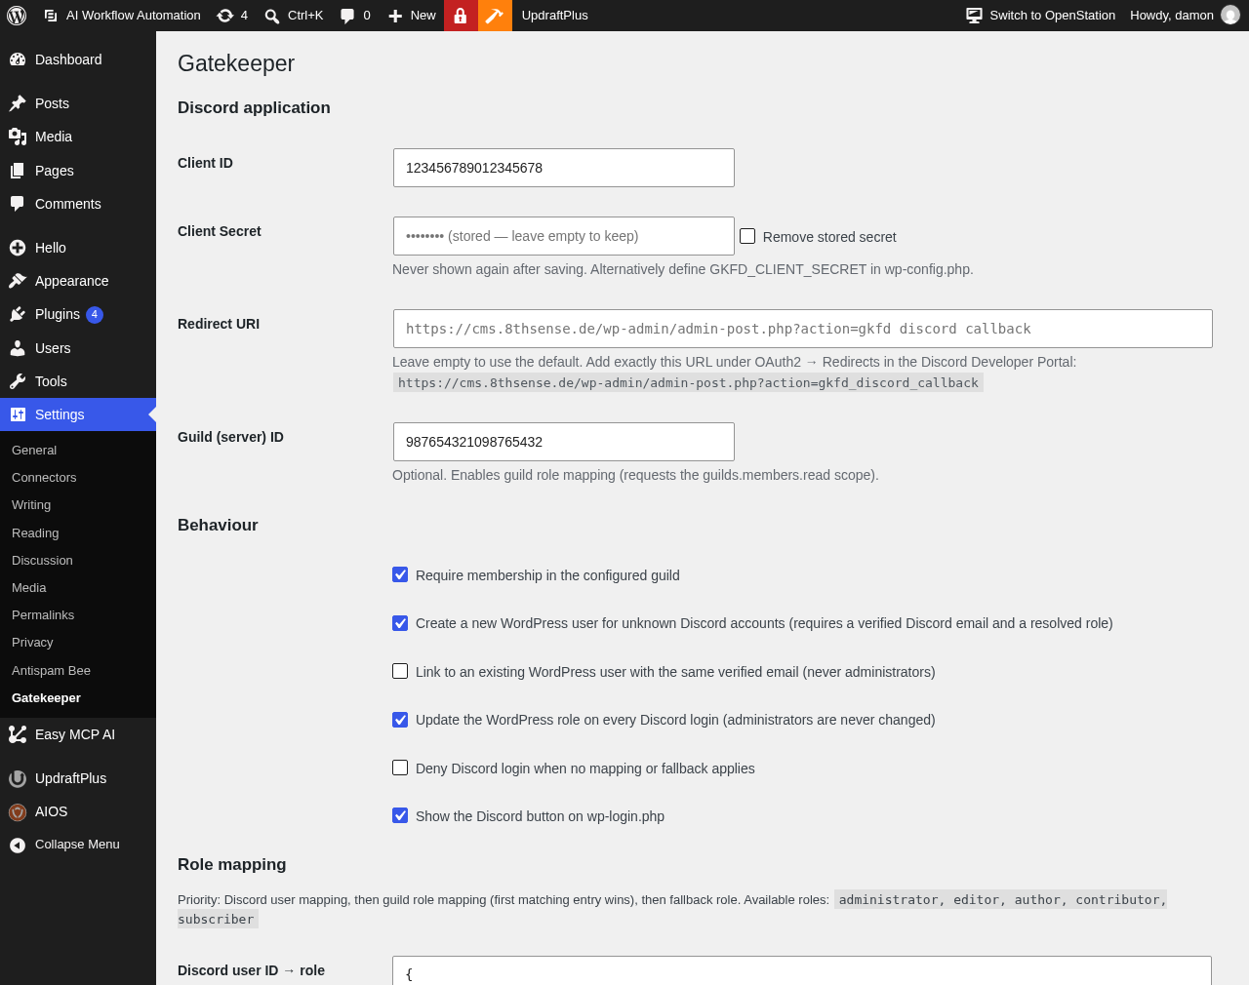
Task: Click the Appearance paintbrush icon
Action: point(18,281)
